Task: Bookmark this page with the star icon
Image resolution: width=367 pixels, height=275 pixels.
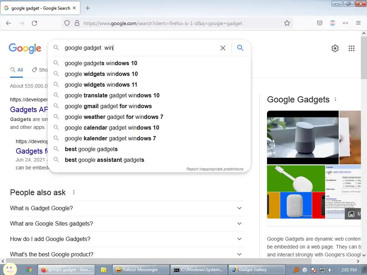Action: [x=287, y=23]
